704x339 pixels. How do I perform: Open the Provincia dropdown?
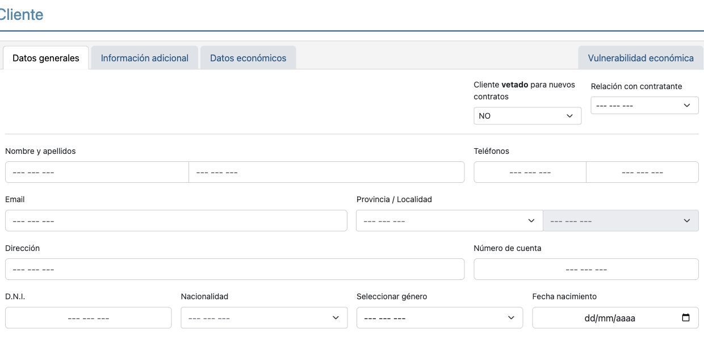click(x=450, y=221)
